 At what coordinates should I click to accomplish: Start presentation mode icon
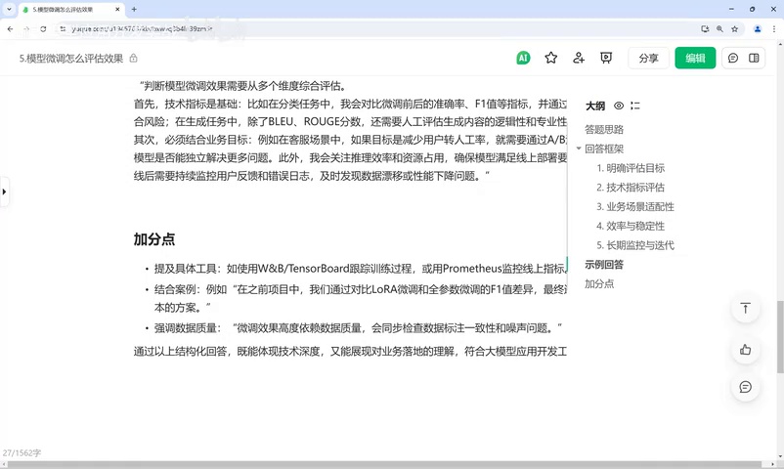(606, 58)
